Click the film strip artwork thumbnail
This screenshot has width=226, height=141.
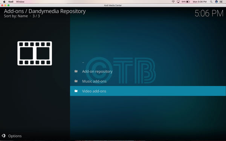pos(35,53)
